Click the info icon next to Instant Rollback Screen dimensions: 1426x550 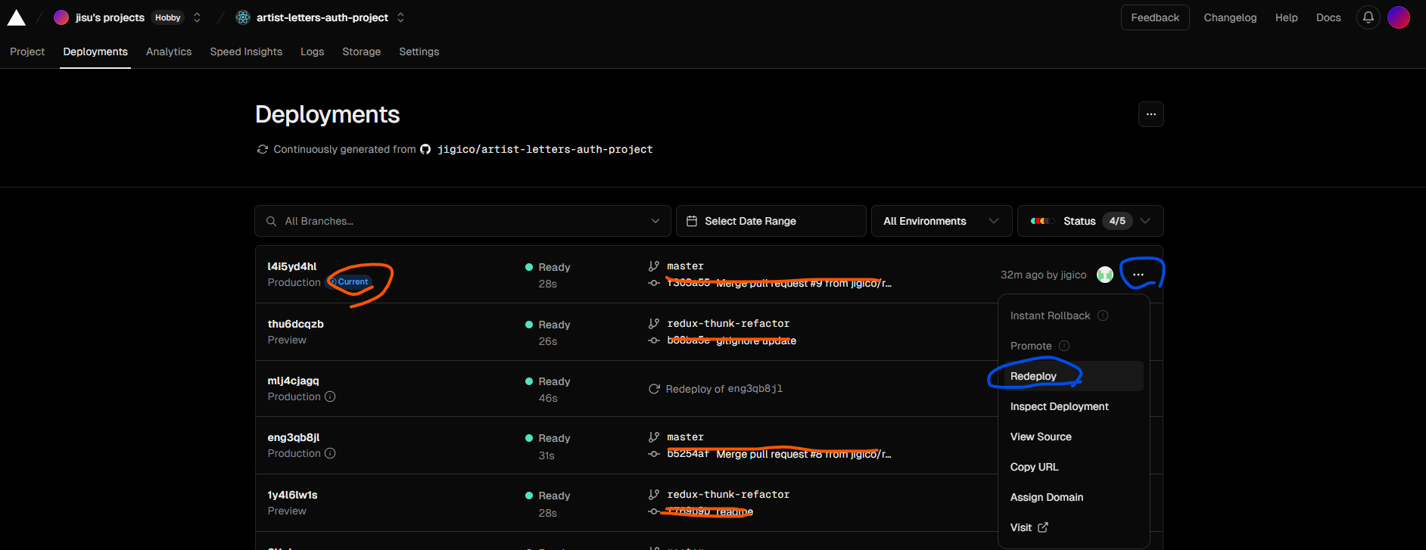(x=1103, y=315)
